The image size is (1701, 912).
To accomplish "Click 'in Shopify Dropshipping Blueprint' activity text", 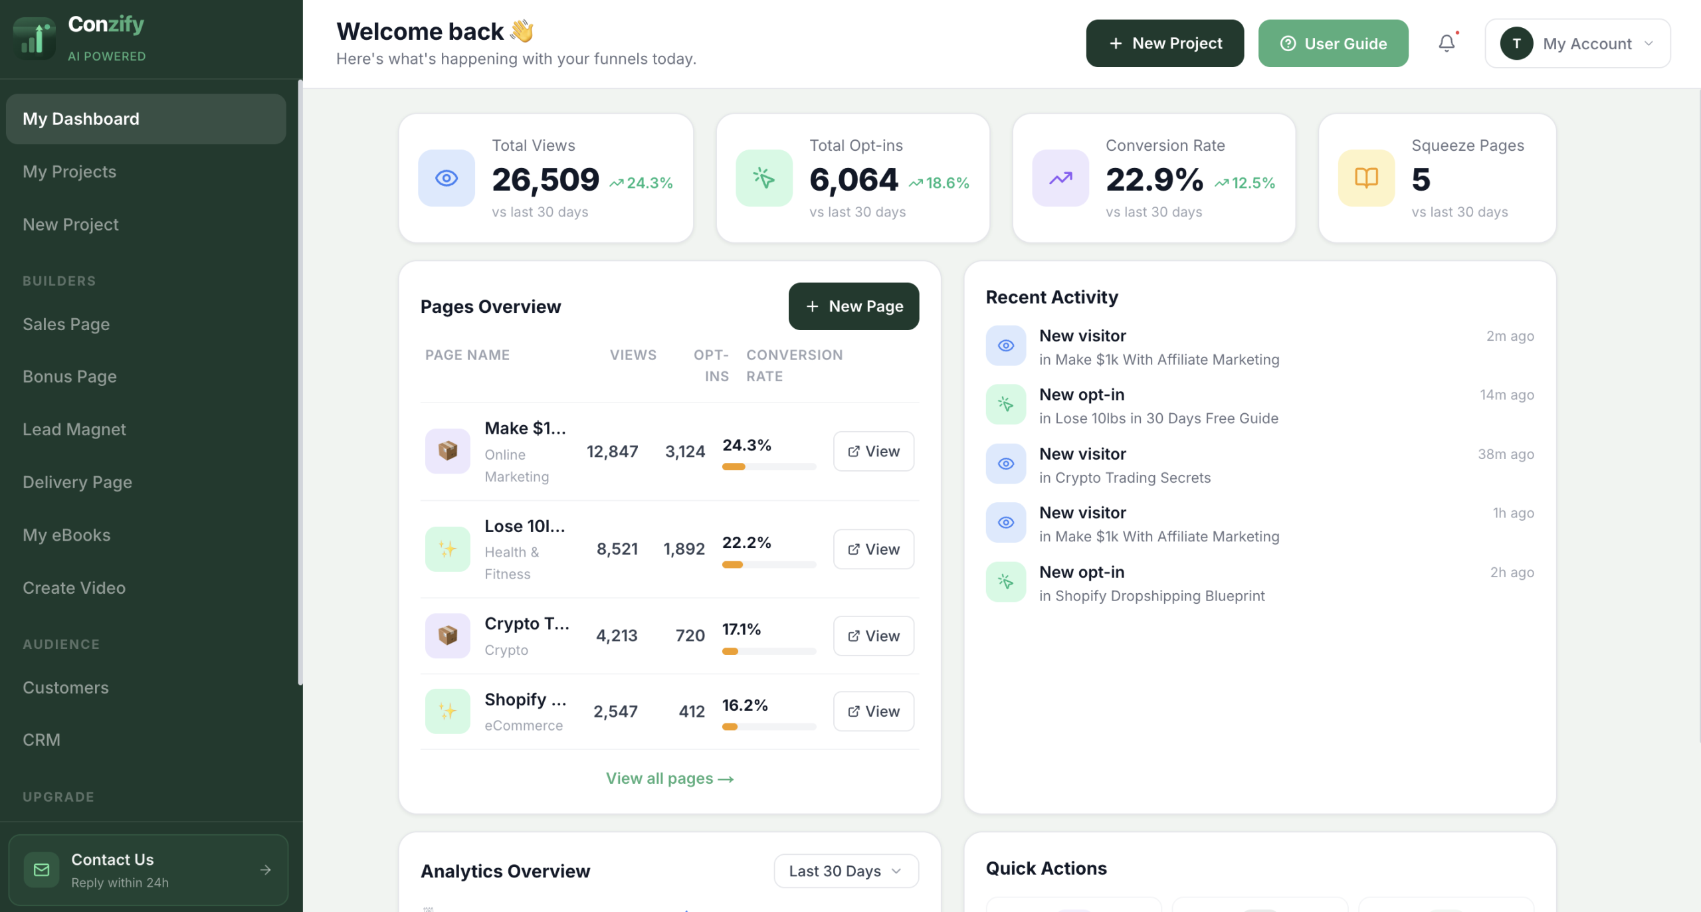I will coord(1151,596).
